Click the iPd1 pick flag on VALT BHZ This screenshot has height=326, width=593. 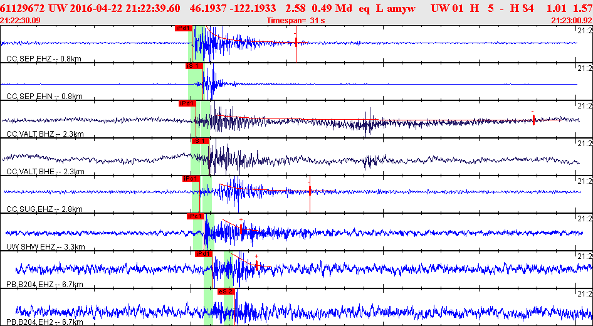point(187,103)
